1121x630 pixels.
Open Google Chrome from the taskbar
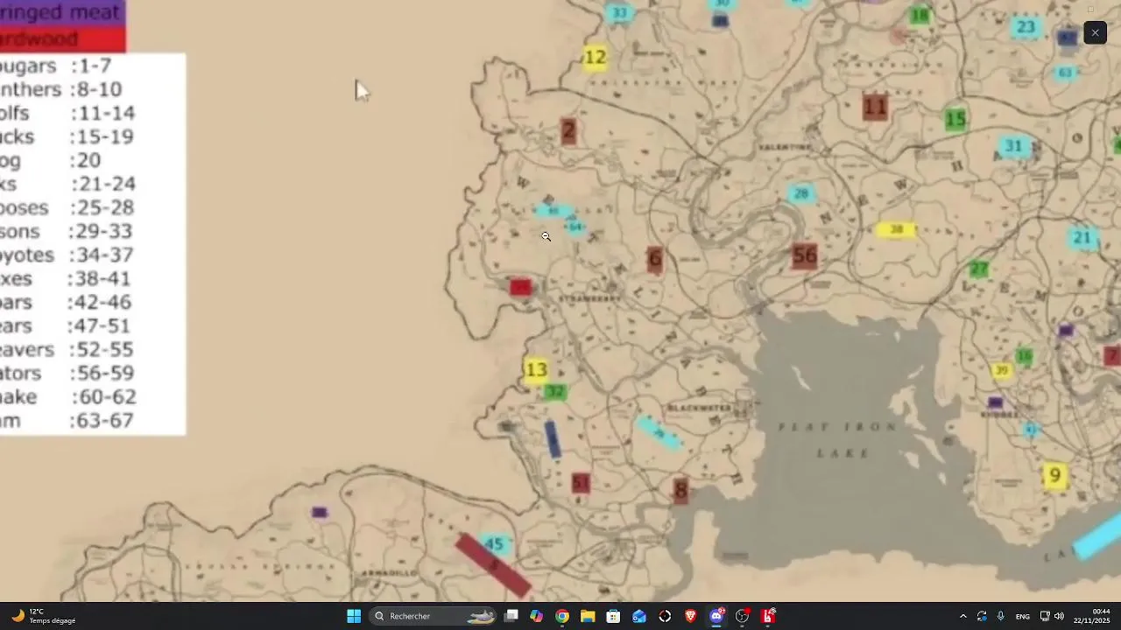(562, 616)
